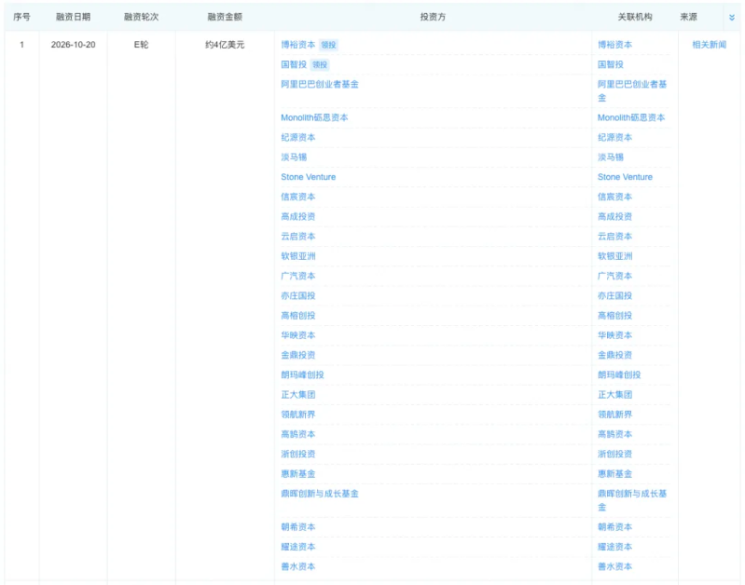Image resolution: width=745 pixels, height=585 pixels.
Task: Open Monolith砺思资本 in the 关联机构 column
Action: click(x=631, y=117)
